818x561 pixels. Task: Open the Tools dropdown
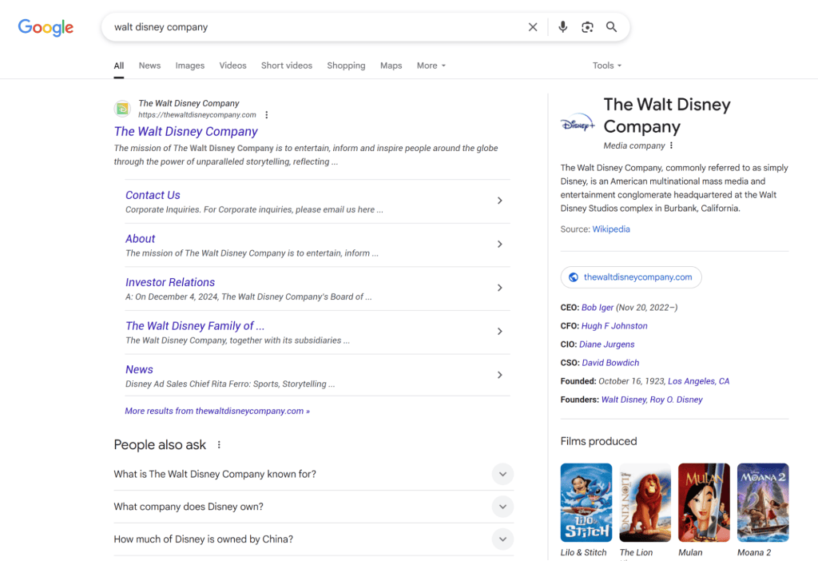point(607,66)
